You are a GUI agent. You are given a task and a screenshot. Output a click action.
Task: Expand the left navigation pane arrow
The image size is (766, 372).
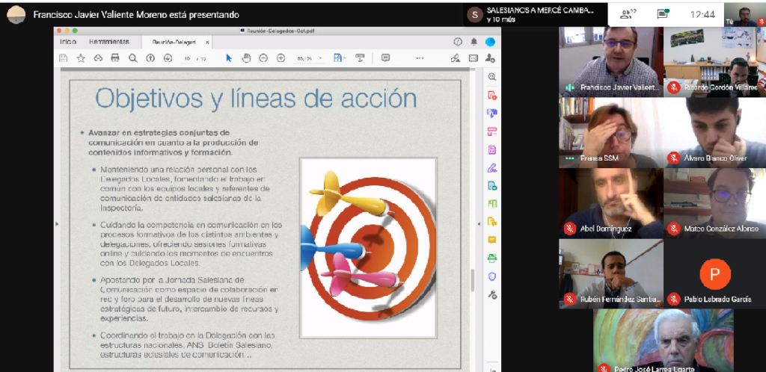tap(57, 224)
